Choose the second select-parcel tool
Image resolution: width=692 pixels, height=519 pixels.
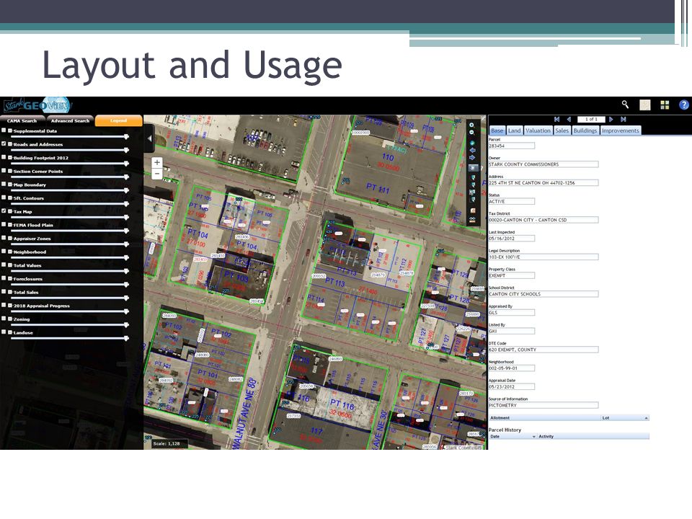pyautogui.click(x=473, y=184)
